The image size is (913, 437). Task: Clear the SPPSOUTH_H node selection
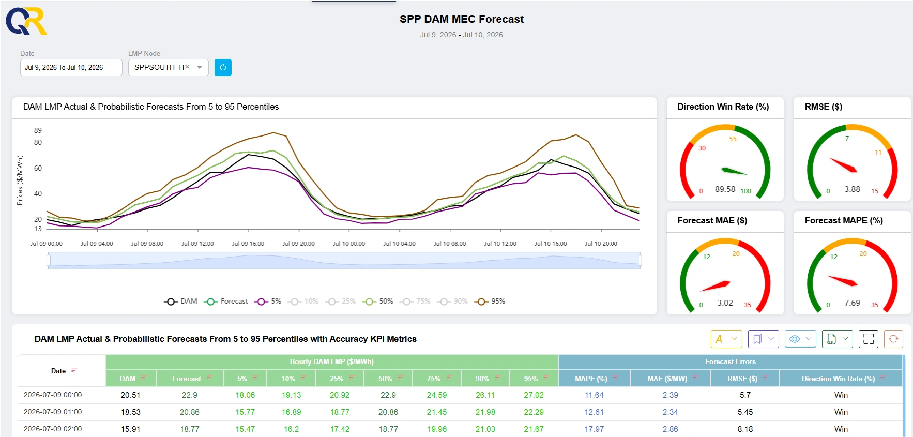[187, 67]
